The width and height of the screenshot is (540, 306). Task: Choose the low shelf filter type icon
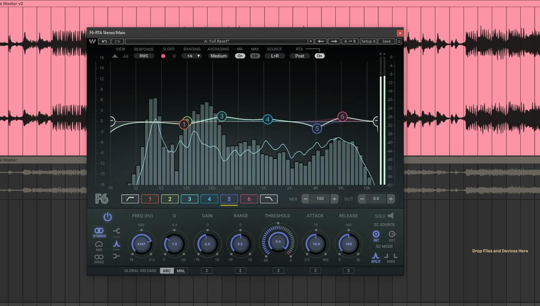pyautogui.click(x=117, y=232)
